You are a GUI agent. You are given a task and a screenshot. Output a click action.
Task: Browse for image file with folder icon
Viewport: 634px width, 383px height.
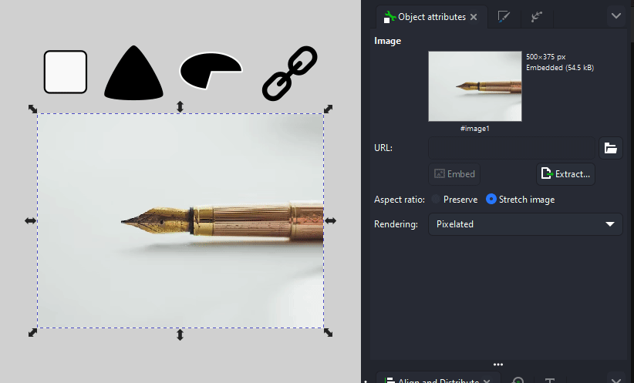(611, 148)
